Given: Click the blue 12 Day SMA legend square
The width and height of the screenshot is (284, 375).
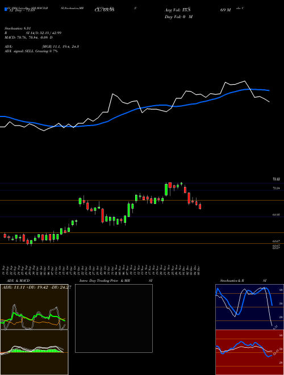Looking at the screenshot, I should 6,9.
